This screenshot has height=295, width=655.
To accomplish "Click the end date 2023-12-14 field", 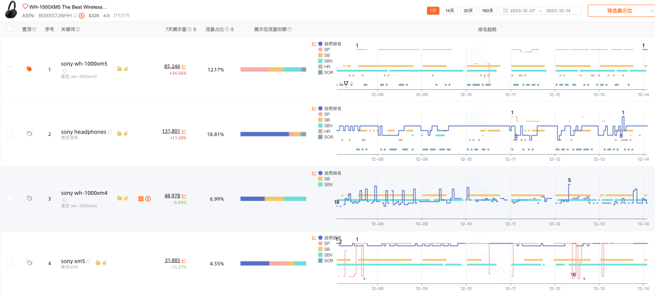I will [x=558, y=11].
